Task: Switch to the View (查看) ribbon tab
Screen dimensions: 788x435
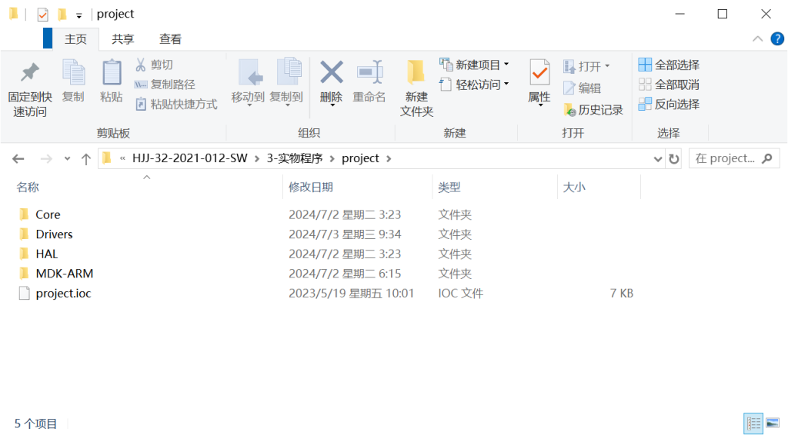Action: click(170, 39)
